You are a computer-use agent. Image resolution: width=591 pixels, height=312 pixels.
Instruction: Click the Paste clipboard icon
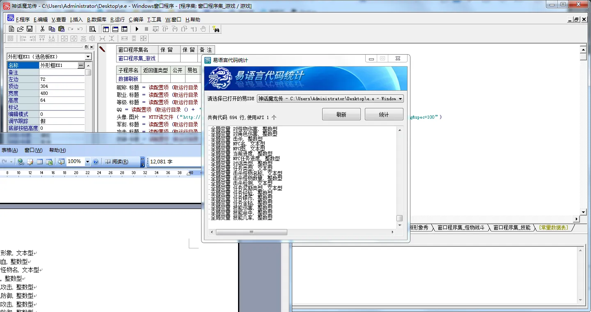pyautogui.click(x=61, y=29)
